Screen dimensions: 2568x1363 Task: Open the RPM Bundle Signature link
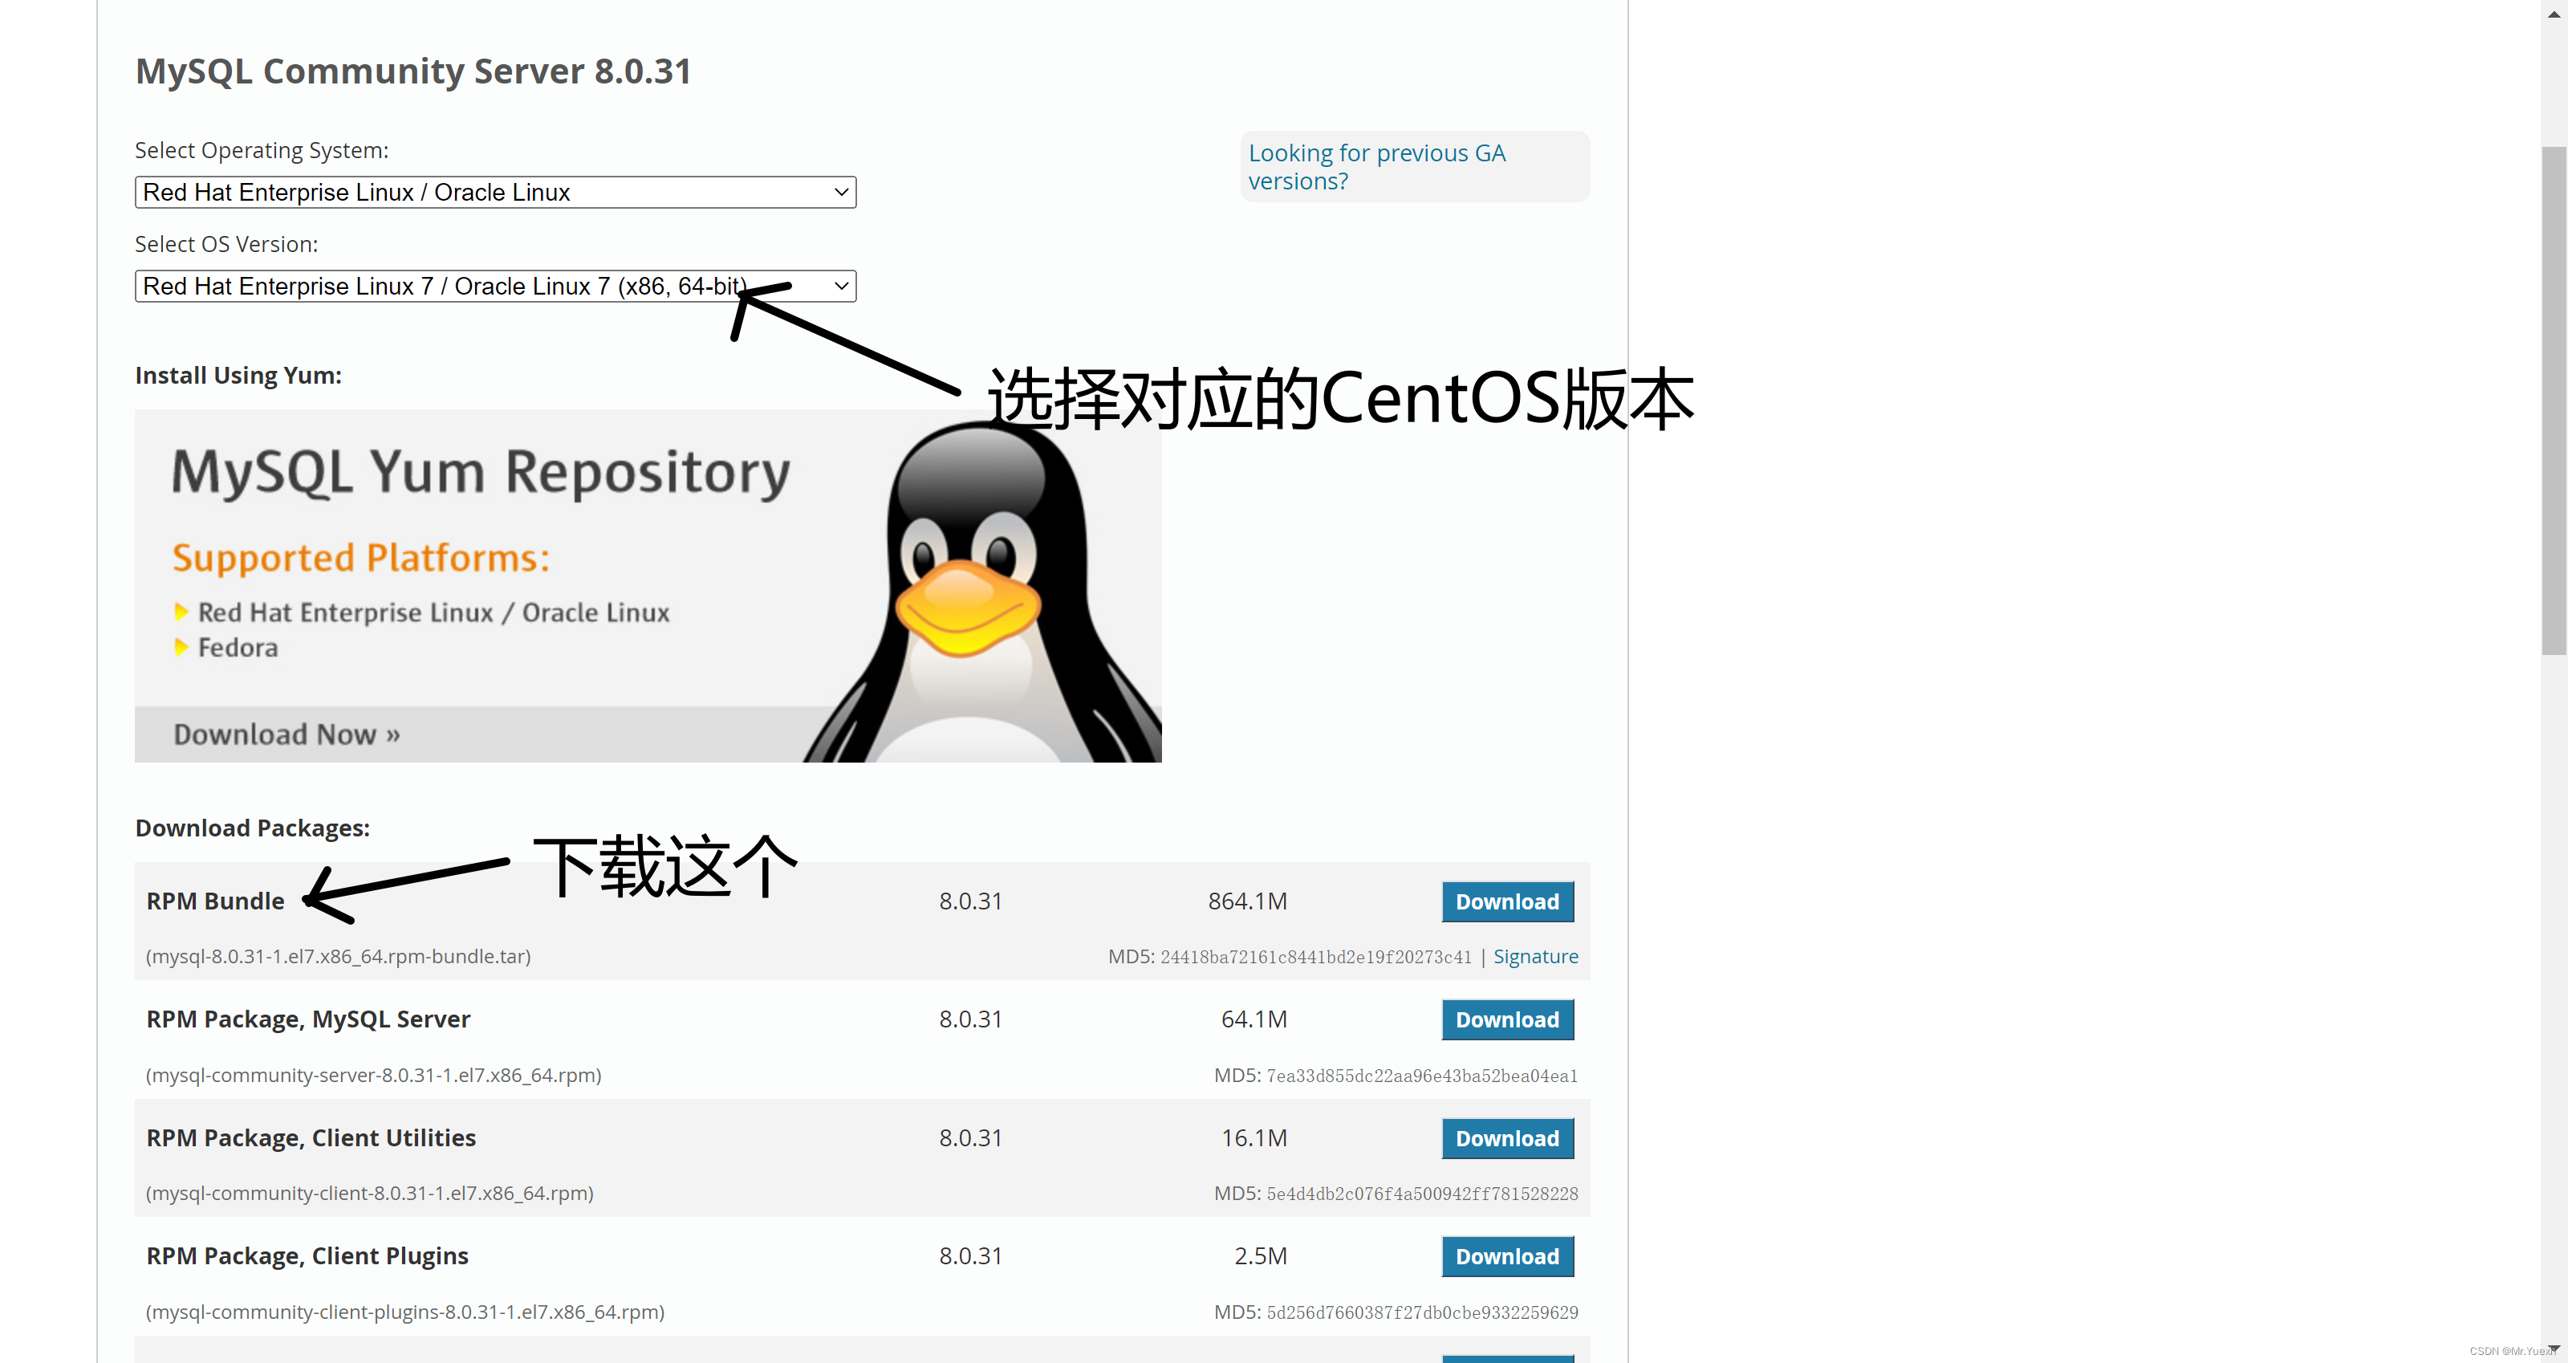pos(1534,956)
